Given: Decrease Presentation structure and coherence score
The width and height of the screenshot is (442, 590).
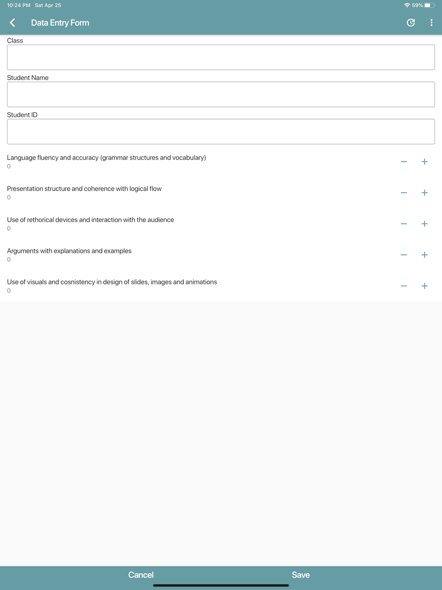Looking at the screenshot, I should tap(404, 193).
